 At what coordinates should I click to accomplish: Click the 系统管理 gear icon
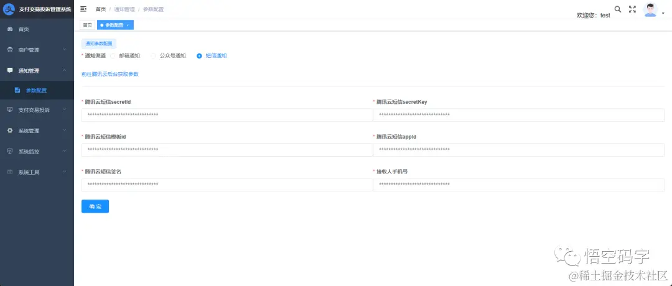click(x=11, y=131)
